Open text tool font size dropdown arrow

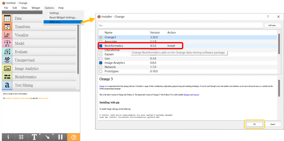[40, 134]
